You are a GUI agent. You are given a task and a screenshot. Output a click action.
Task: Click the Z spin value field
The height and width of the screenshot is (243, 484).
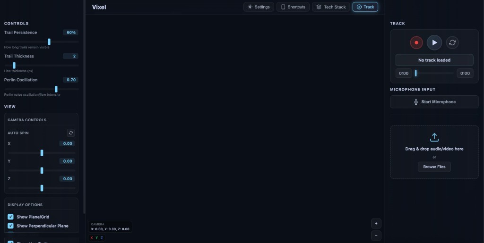(67, 179)
